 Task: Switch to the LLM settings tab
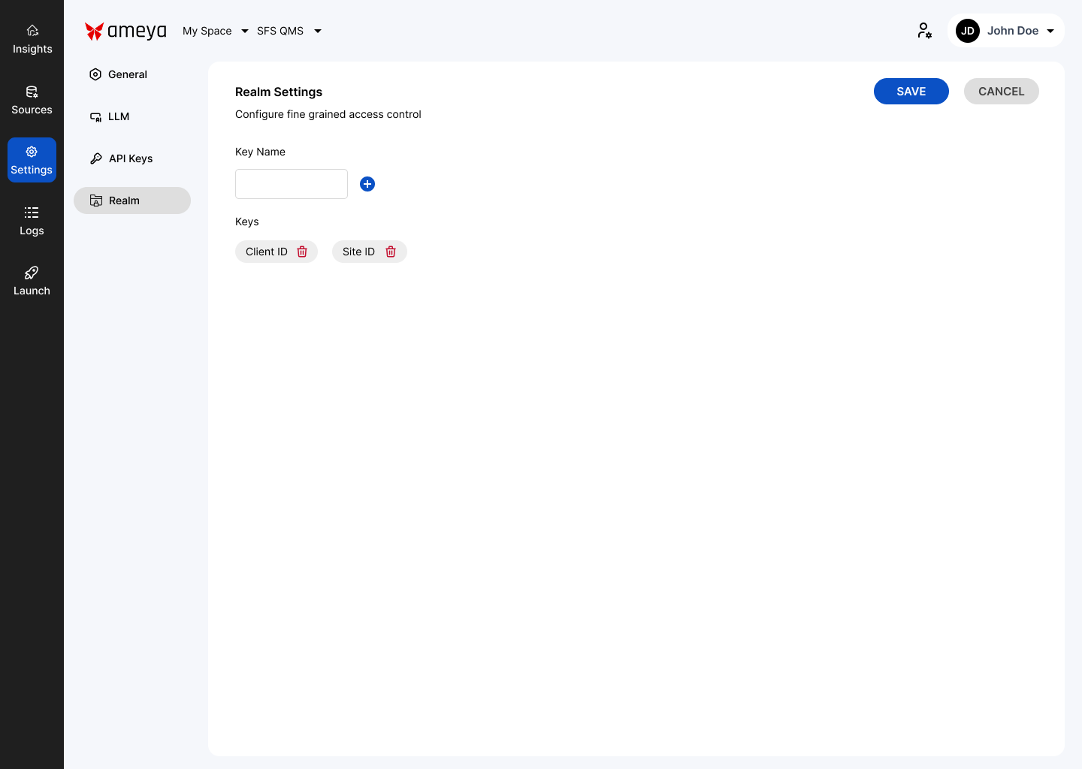click(x=119, y=116)
